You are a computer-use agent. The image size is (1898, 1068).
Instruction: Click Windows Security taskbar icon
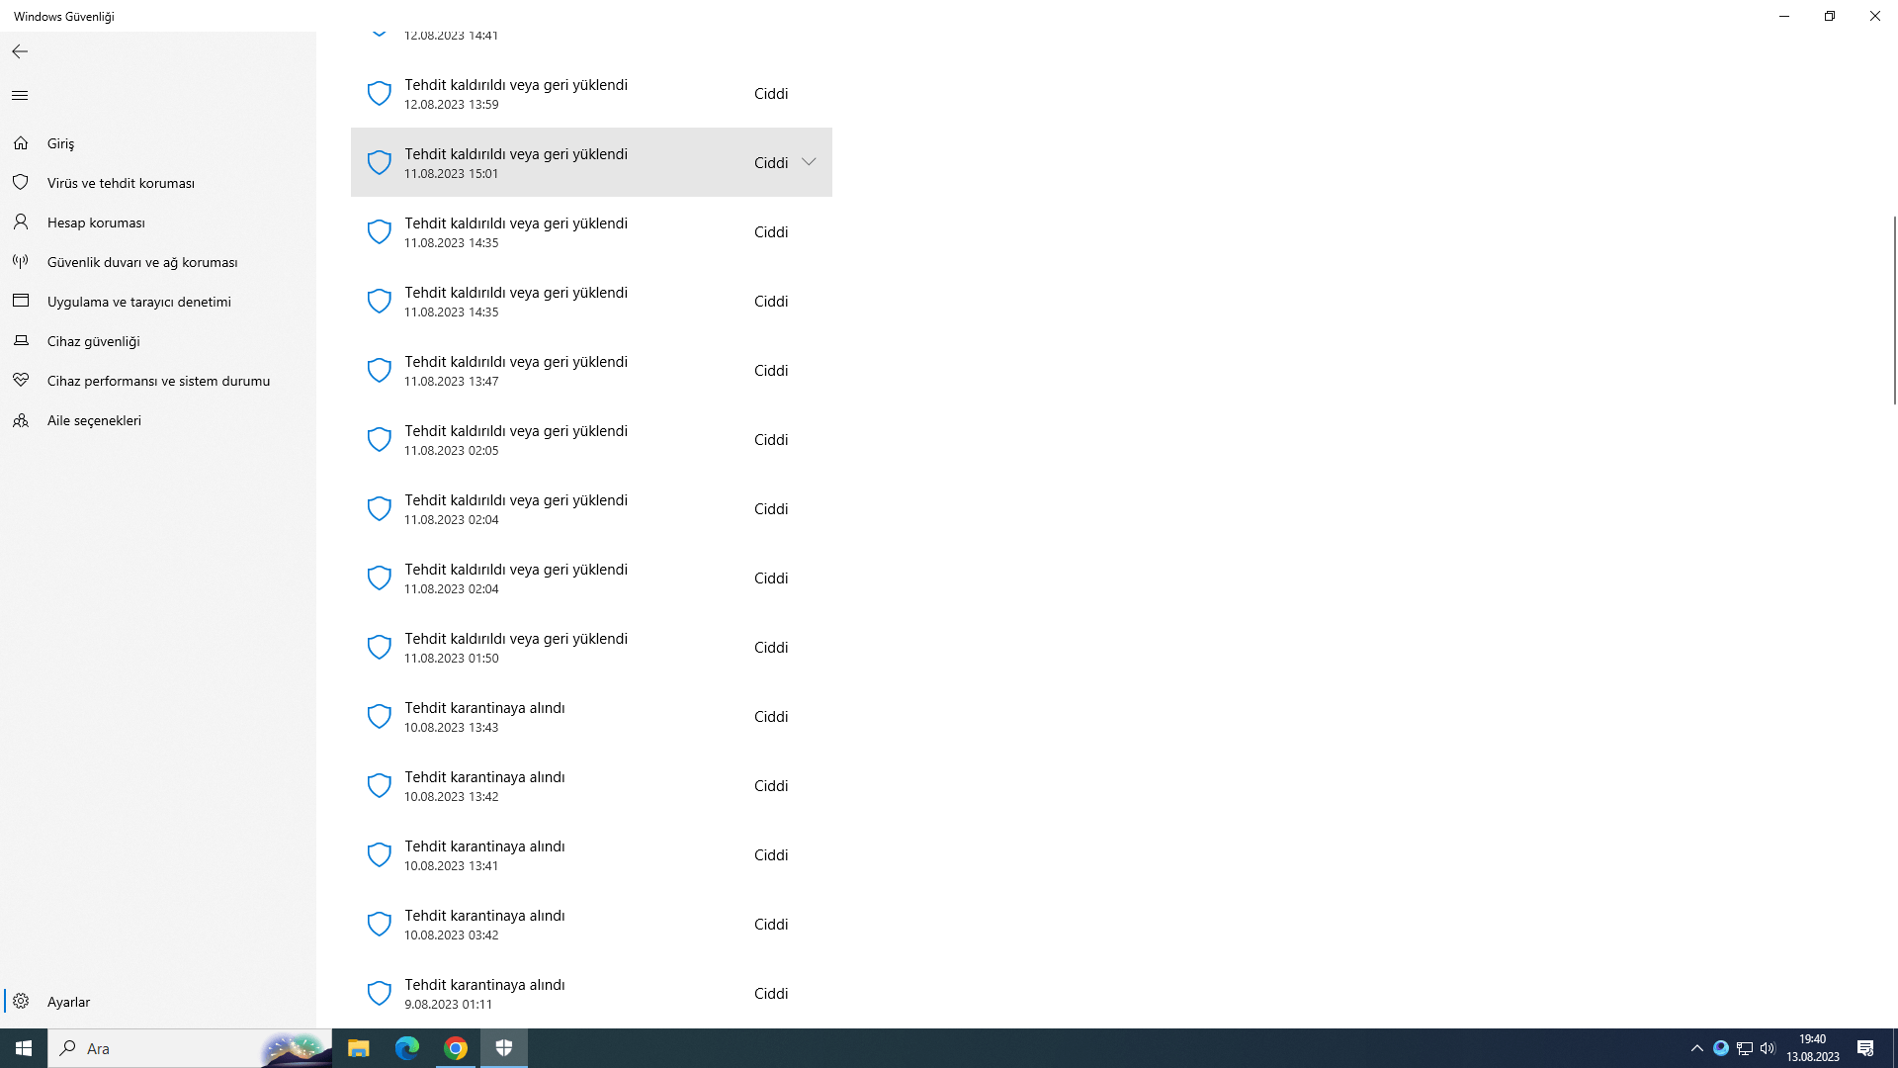(x=504, y=1048)
